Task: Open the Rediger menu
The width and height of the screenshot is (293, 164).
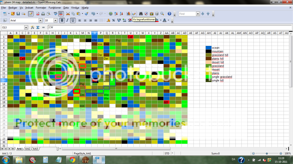Action: coord(13,8)
